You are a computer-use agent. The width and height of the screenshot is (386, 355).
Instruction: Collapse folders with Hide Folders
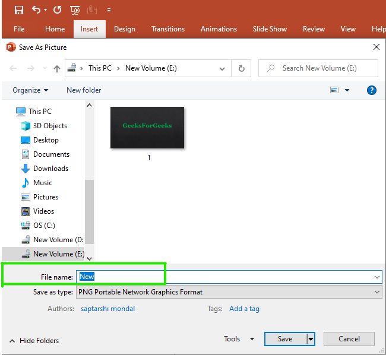tap(34, 341)
